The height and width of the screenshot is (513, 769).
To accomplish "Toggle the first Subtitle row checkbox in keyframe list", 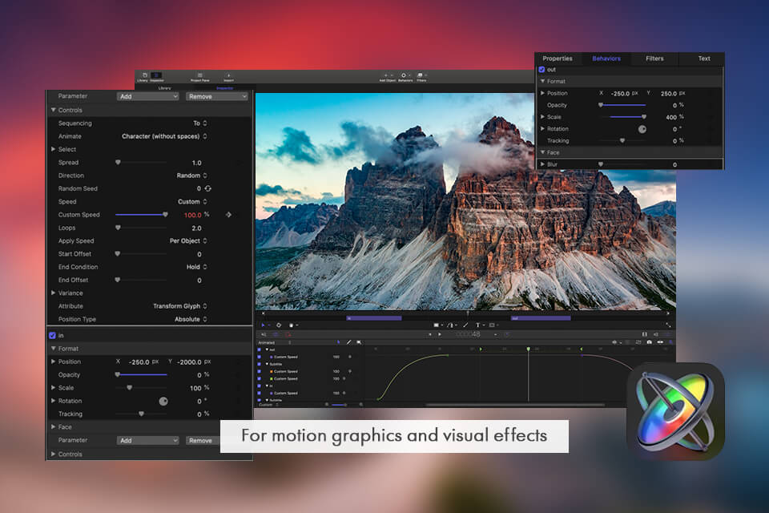I will 259,364.
